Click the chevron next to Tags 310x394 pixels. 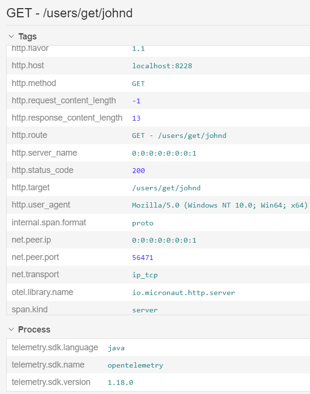[x=12, y=37]
